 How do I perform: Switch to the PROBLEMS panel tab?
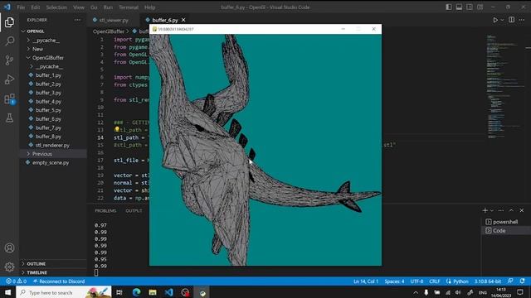pos(105,210)
